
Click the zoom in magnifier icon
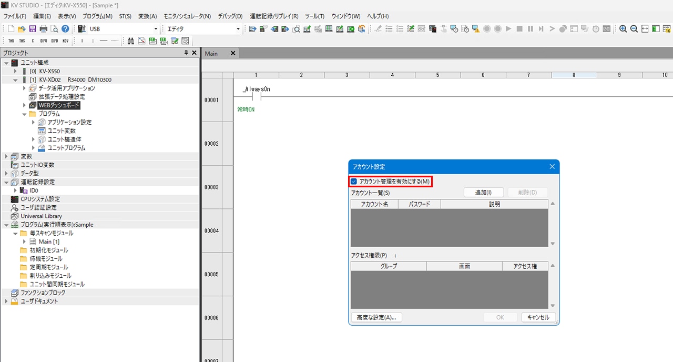pyautogui.click(x=623, y=29)
